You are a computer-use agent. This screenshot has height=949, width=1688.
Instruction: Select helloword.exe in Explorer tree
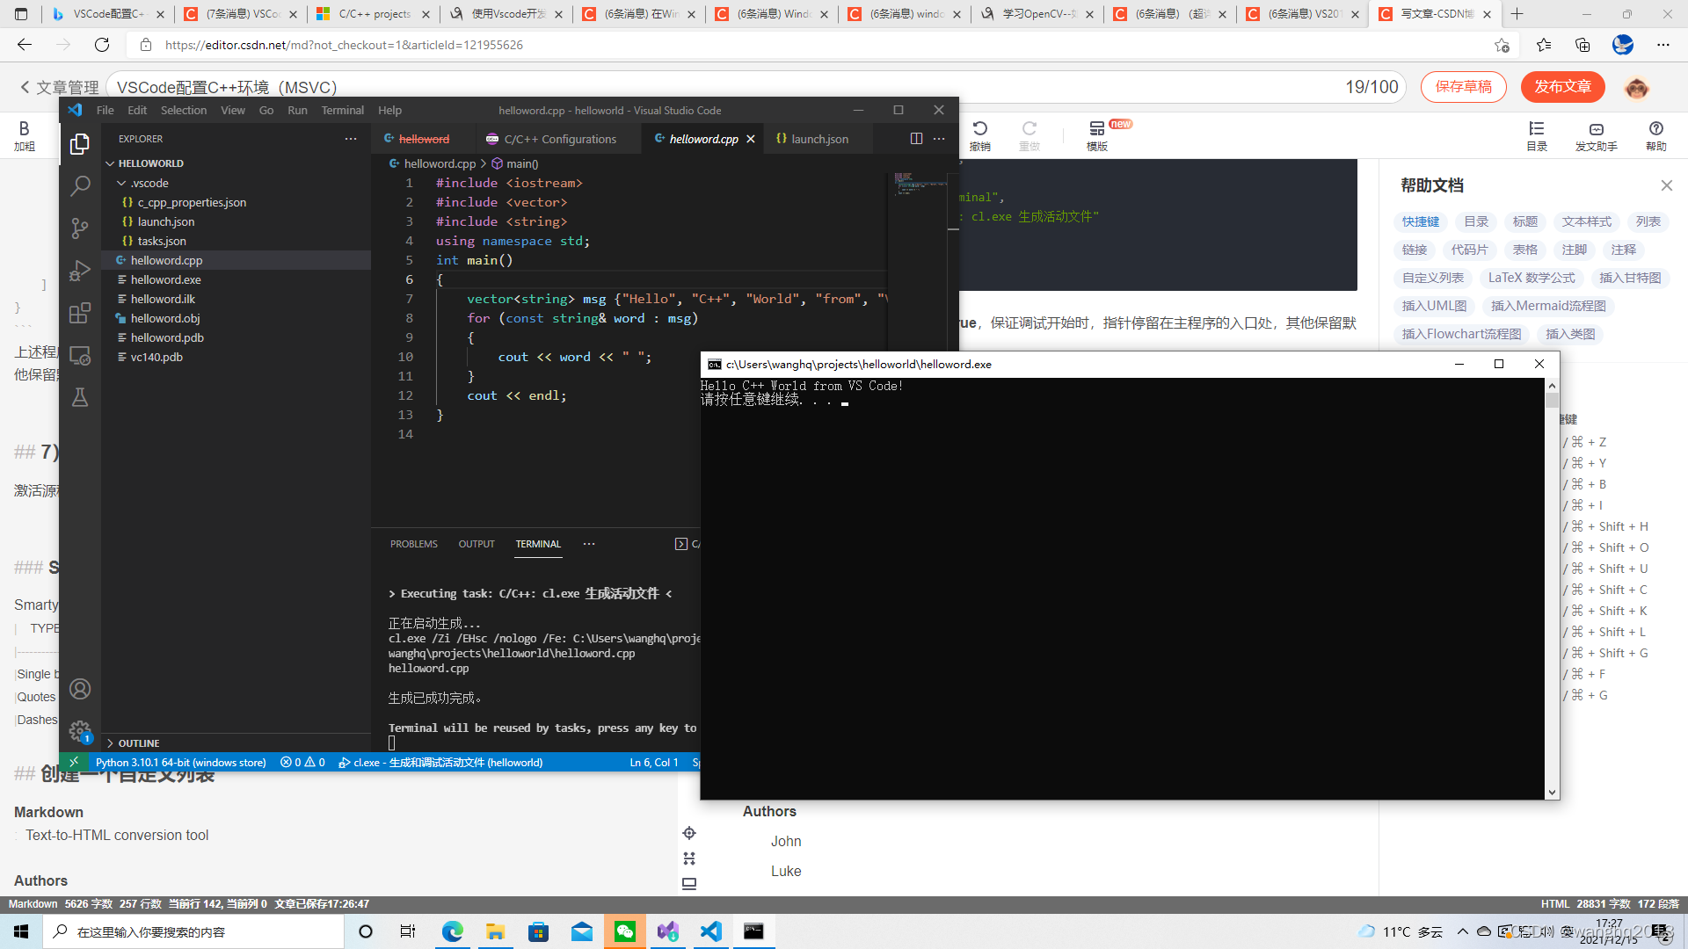[x=165, y=279]
